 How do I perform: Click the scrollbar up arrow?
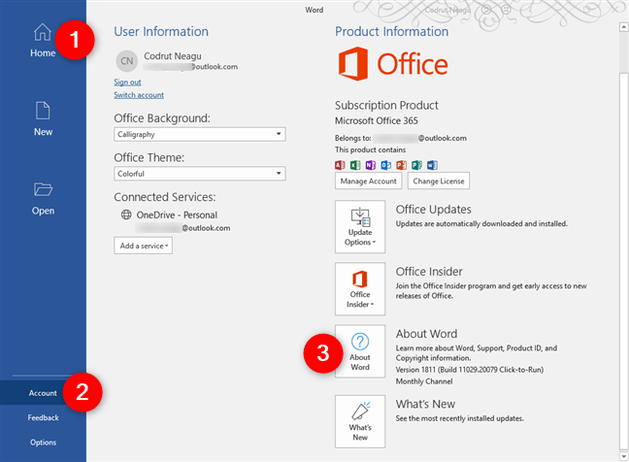(x=623, y=27)
